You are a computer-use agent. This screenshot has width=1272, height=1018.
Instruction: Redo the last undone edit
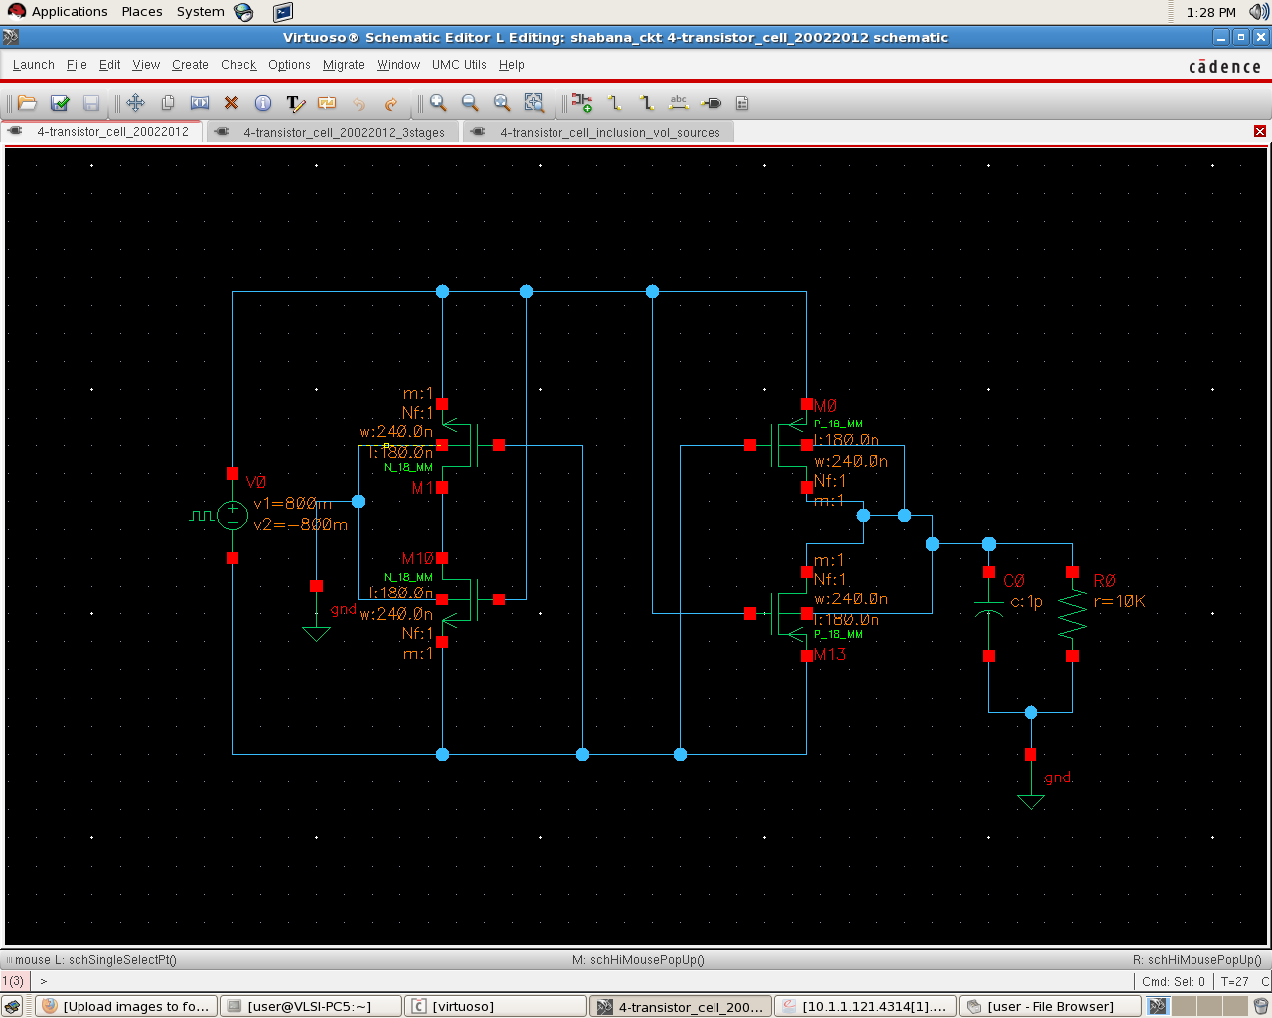click(x=390, y=103)
